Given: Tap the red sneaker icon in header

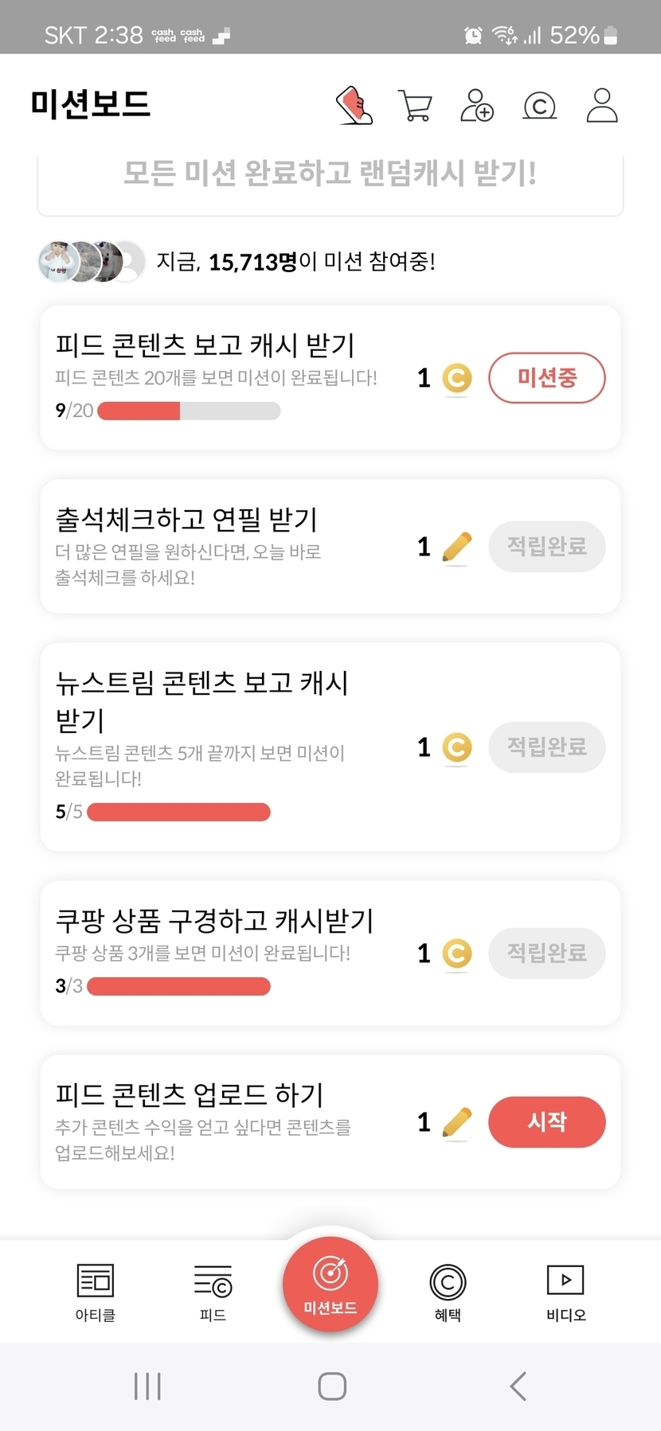Looking at the screenshot, I should pyautogui.click(x=354, y=105).
